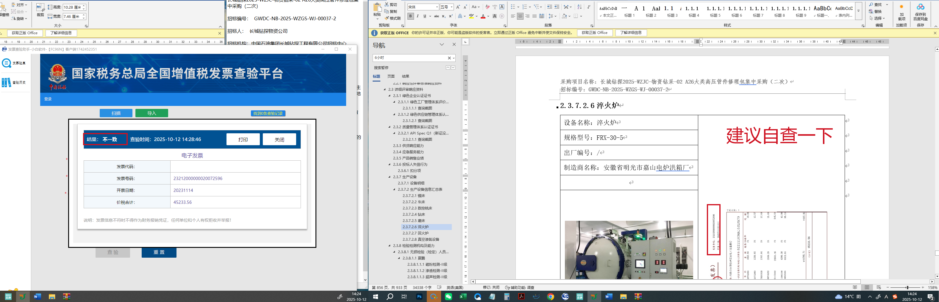Toggle italic formatting in Word ribbon

(418, 16)
